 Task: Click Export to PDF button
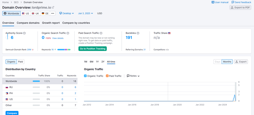click(240, 7)
